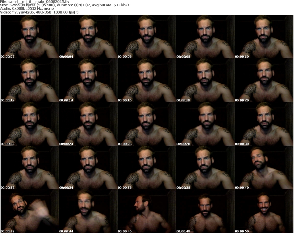
Task: Select the frame stamped 00:00:34
Action: tap(88, 167)
